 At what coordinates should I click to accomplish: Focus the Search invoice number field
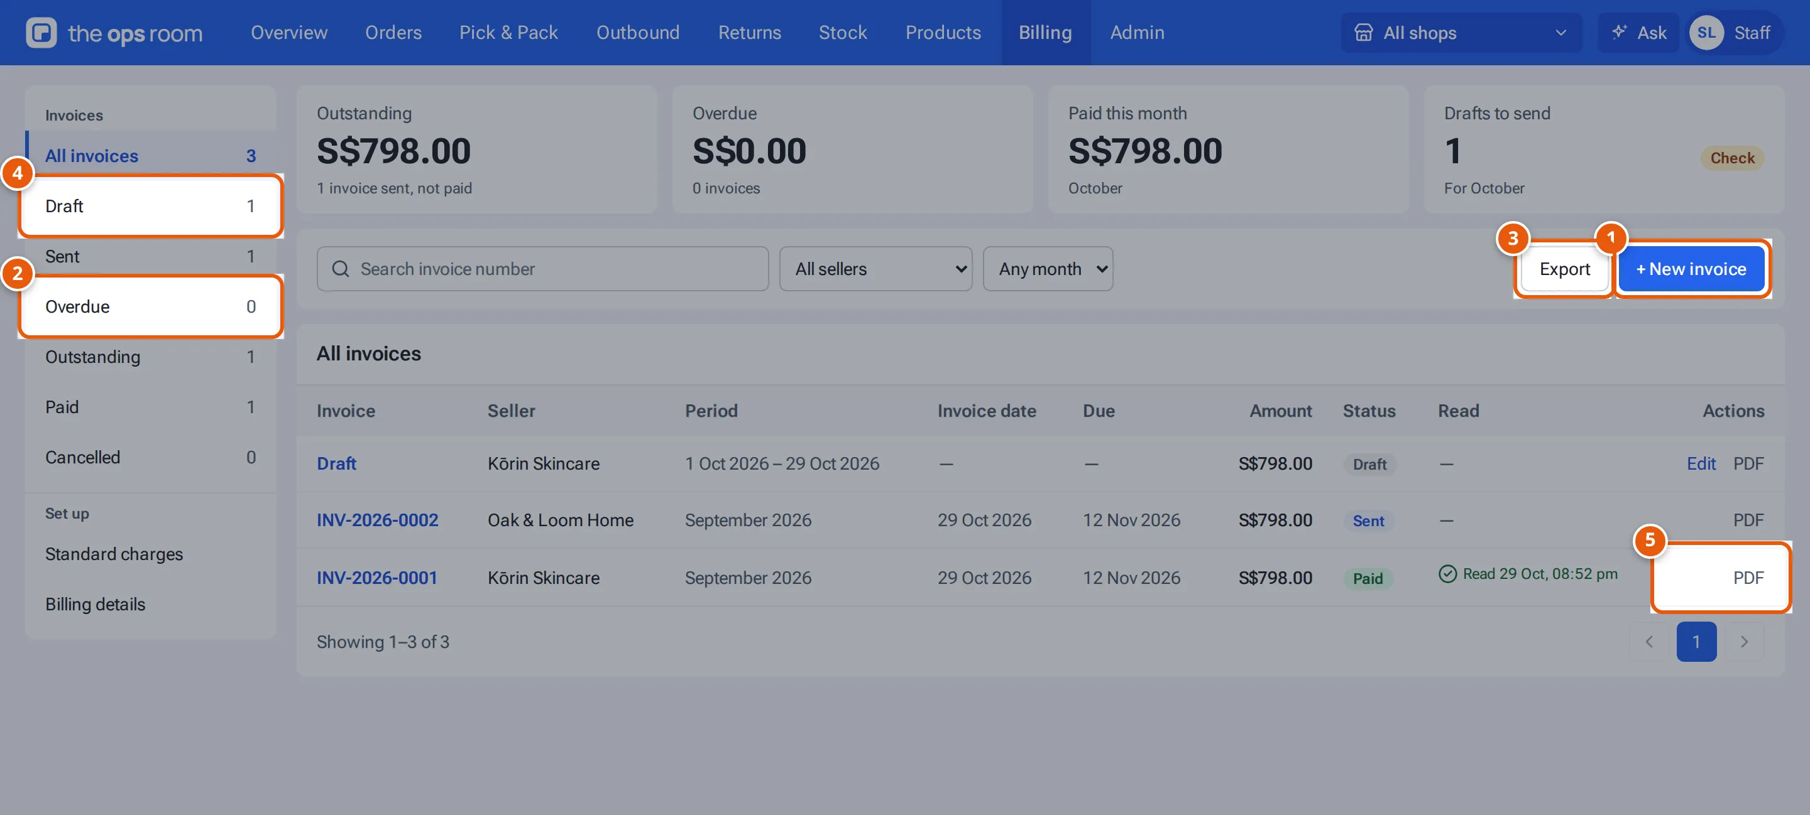(542, 269)
